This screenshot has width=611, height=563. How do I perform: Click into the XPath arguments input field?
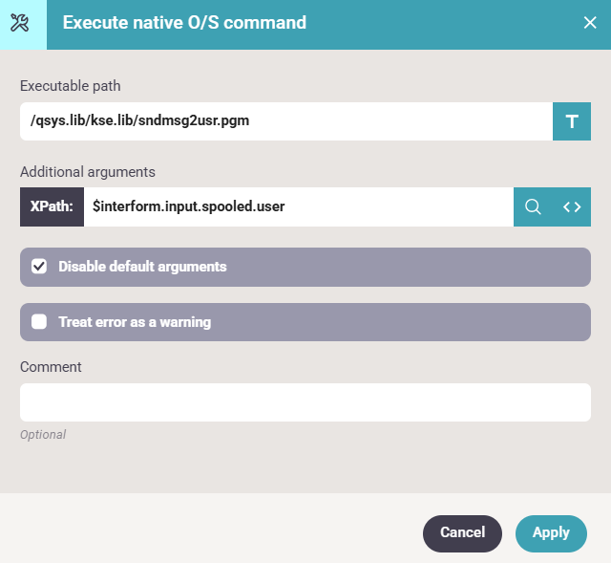(x=298, y=207)
